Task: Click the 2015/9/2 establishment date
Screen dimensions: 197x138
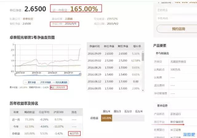Action: click(113, 24)
